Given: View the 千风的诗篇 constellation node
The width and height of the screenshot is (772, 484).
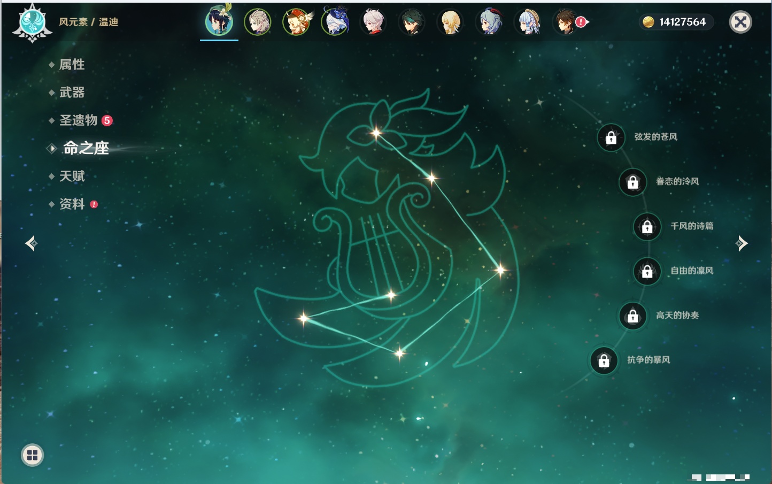Looking at the screenshot, I should tap(647, 227).
